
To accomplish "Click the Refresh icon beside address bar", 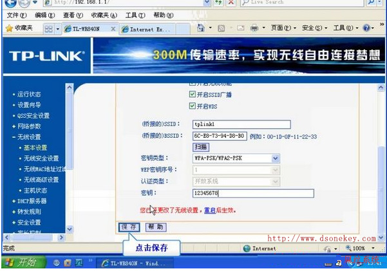I will 218,2.
